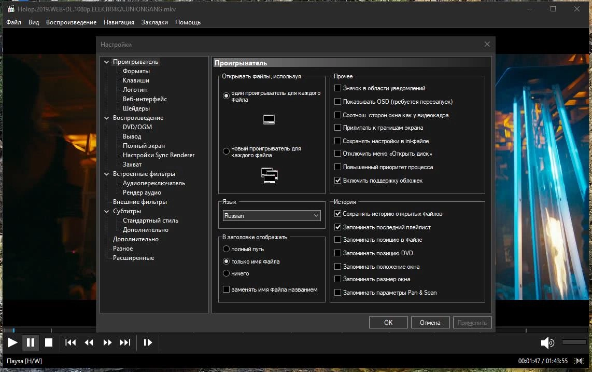Choose полный путь title display option
Viewport: 592px width, 372px height.
(226, 249)
